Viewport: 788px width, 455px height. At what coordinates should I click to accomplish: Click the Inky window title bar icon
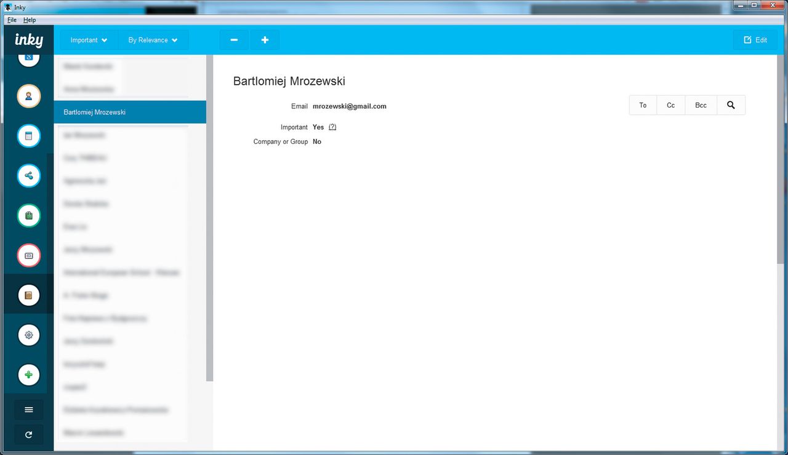pyautogui.click(x=8, y=7)
